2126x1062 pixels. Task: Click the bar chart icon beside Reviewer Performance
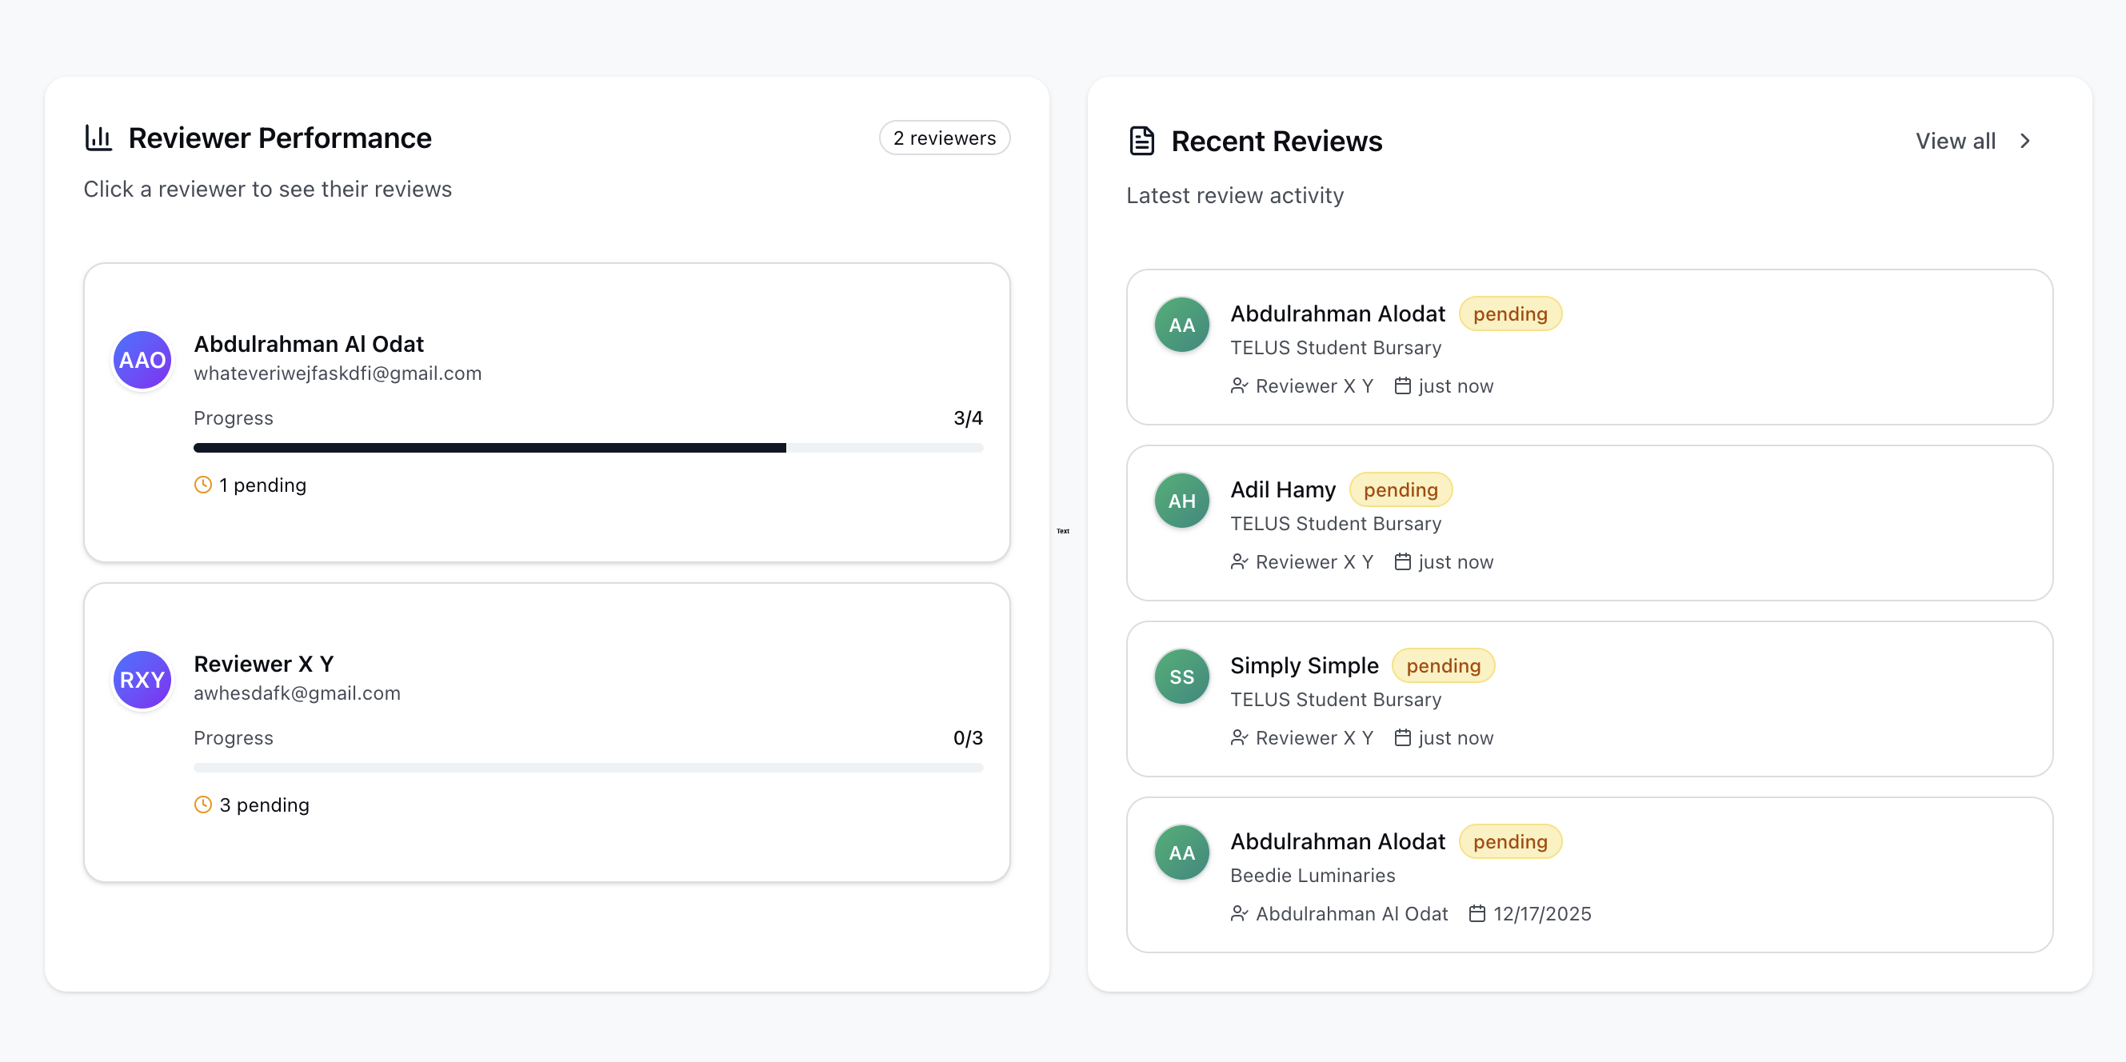click(98, 138)
